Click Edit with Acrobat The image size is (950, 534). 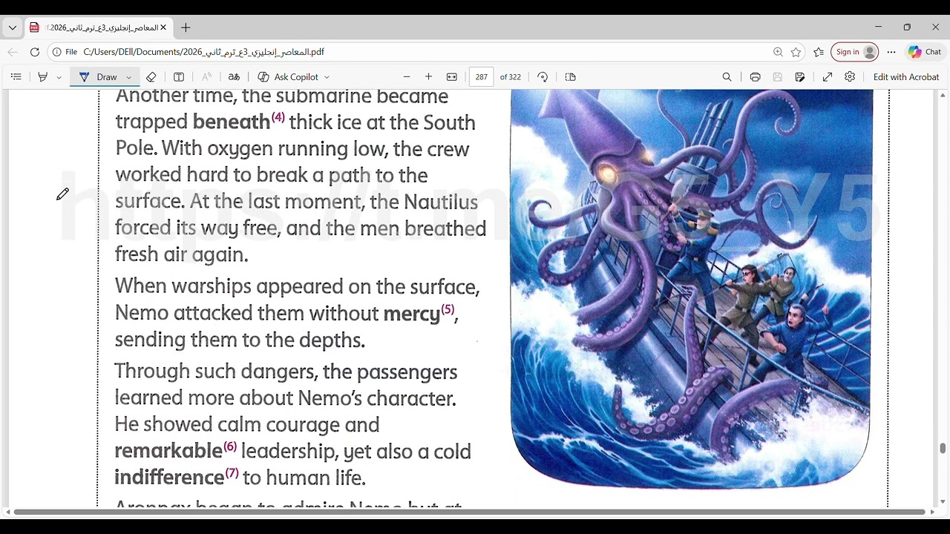point(906,77)
